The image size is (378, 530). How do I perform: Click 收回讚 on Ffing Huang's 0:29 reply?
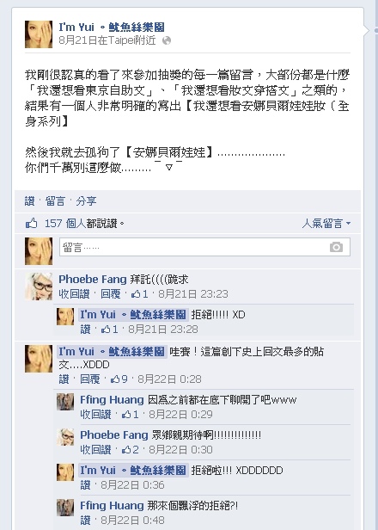click(x=95, y=415)
